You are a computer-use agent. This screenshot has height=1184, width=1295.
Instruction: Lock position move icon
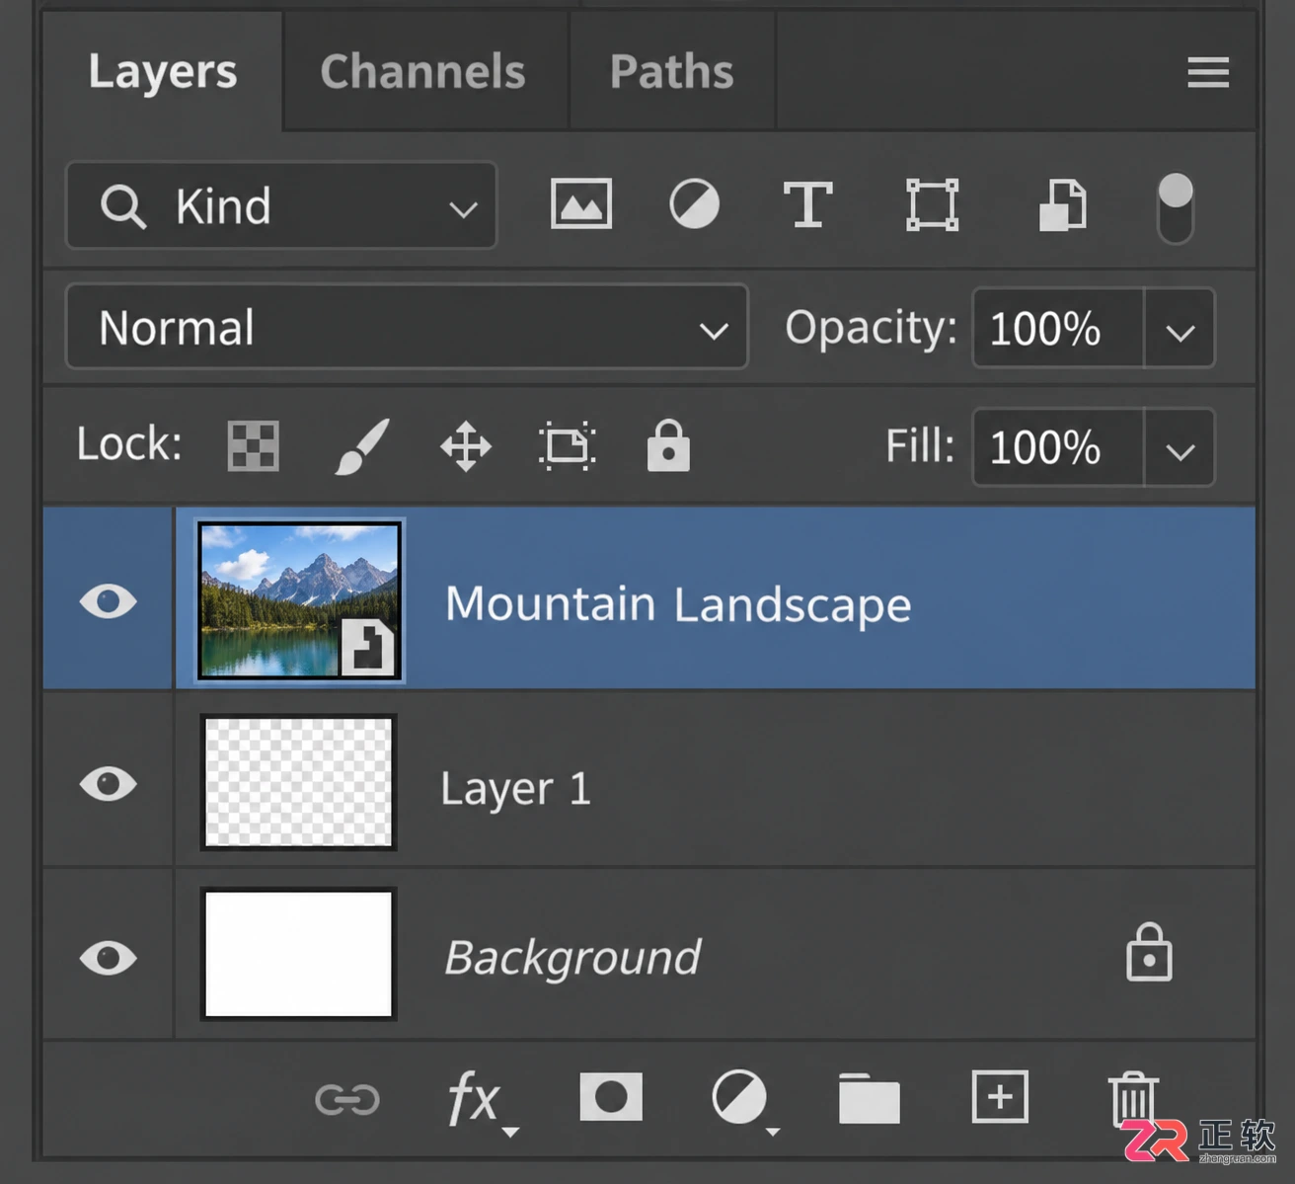(x=466, y=446)
